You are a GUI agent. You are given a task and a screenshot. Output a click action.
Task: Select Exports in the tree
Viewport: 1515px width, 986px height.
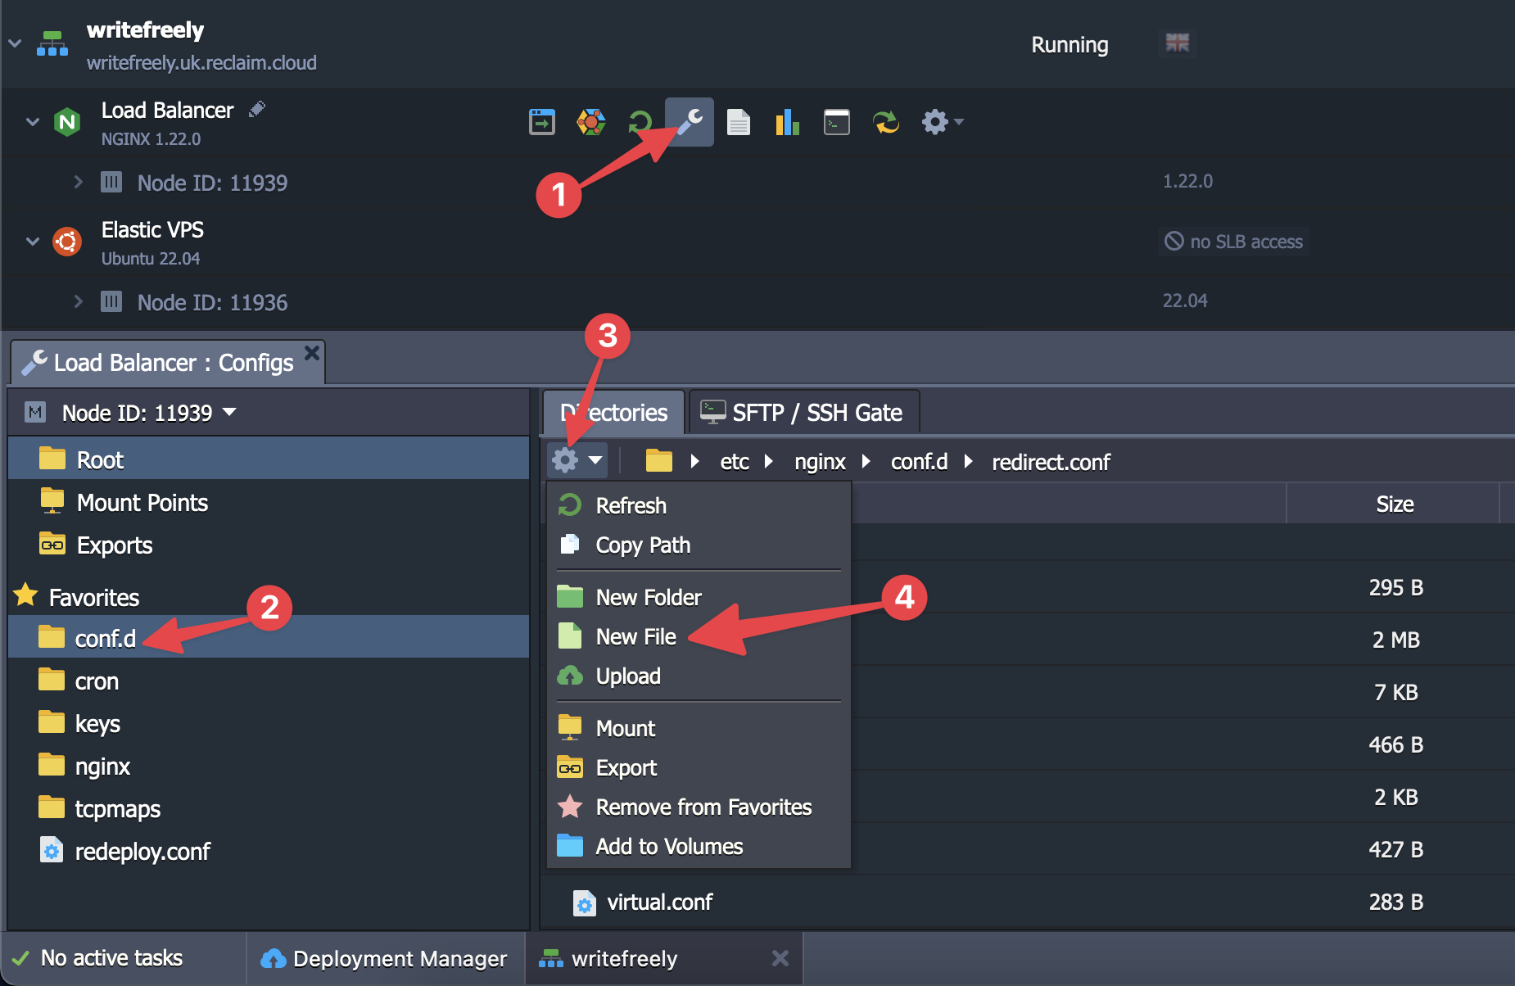pyautogui.click(x=269, y=545)
